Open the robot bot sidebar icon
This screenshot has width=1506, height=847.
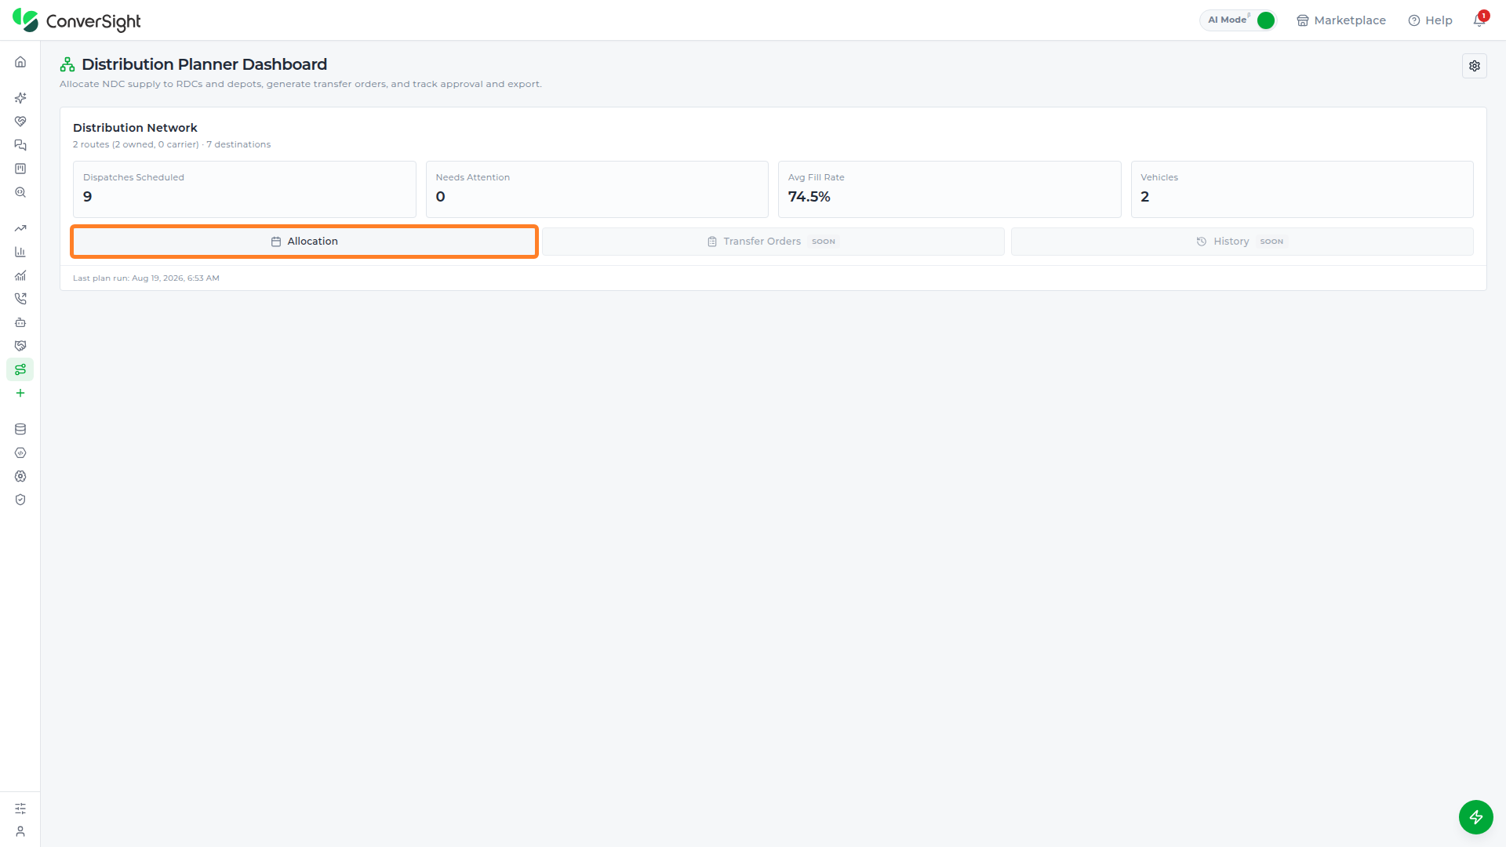pos(20,322)
